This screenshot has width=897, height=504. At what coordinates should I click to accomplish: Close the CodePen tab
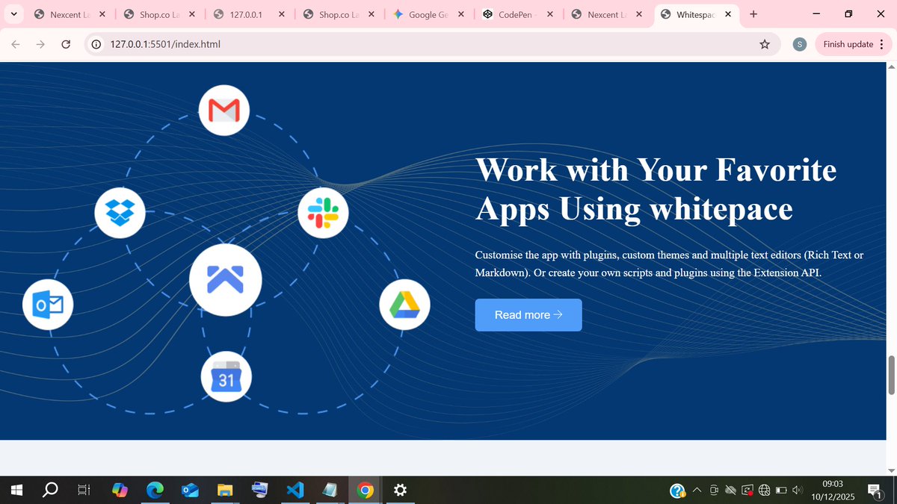coord(549,14)
